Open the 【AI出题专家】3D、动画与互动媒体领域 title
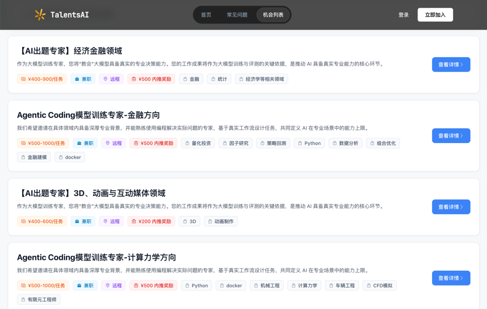487x309 pixels. (x=91, y=193)
